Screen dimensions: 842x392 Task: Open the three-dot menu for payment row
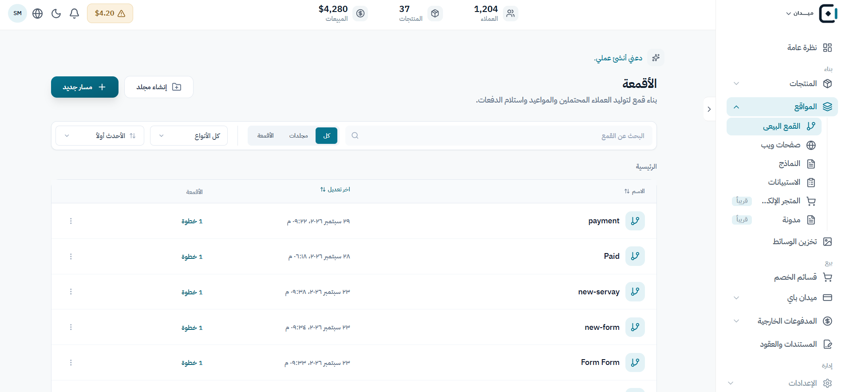point(71,221)
